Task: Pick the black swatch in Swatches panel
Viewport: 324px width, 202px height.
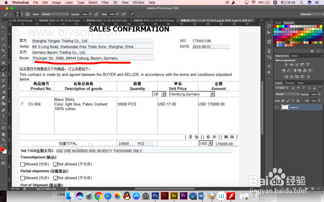Action: [310, 42]
